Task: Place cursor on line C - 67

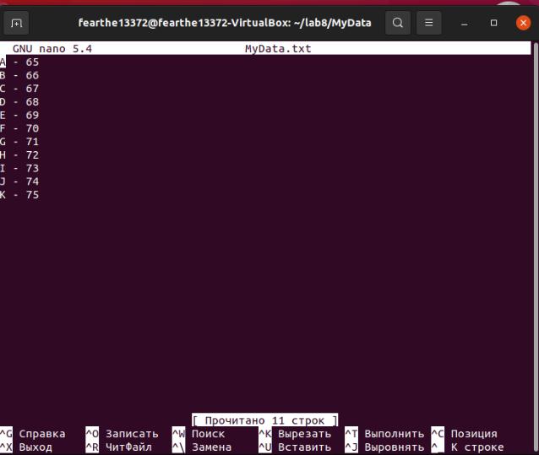Action: (x=19, y=89)
